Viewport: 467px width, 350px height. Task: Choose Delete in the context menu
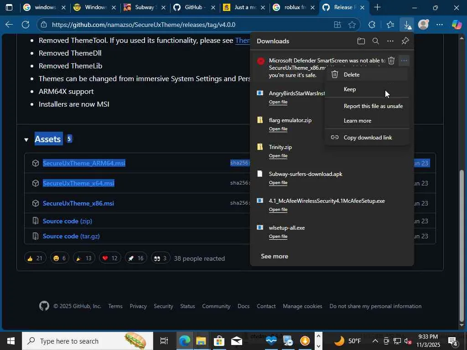[x=367, y=74]
